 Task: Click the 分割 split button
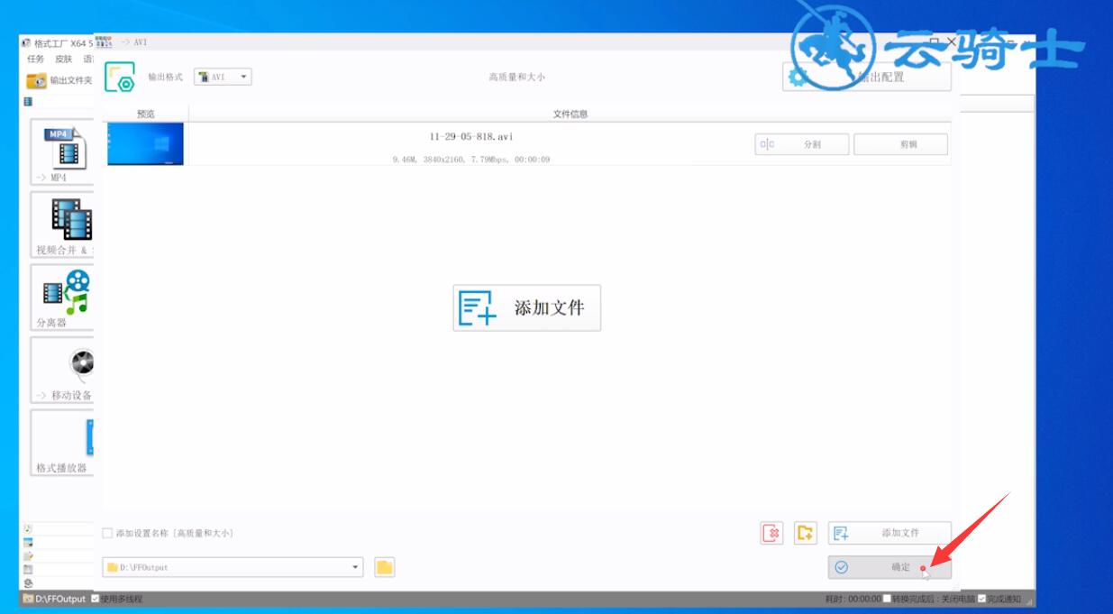coord(801,144)
